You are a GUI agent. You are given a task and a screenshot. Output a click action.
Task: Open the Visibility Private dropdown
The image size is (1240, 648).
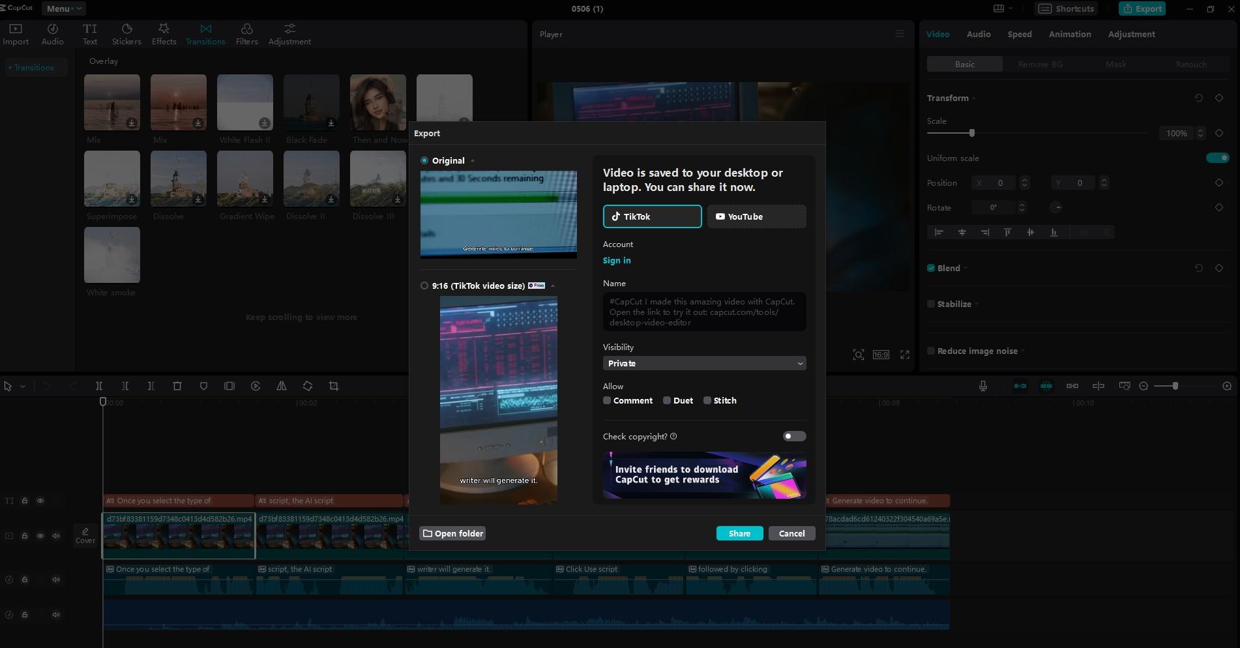(x=704, y=363)
